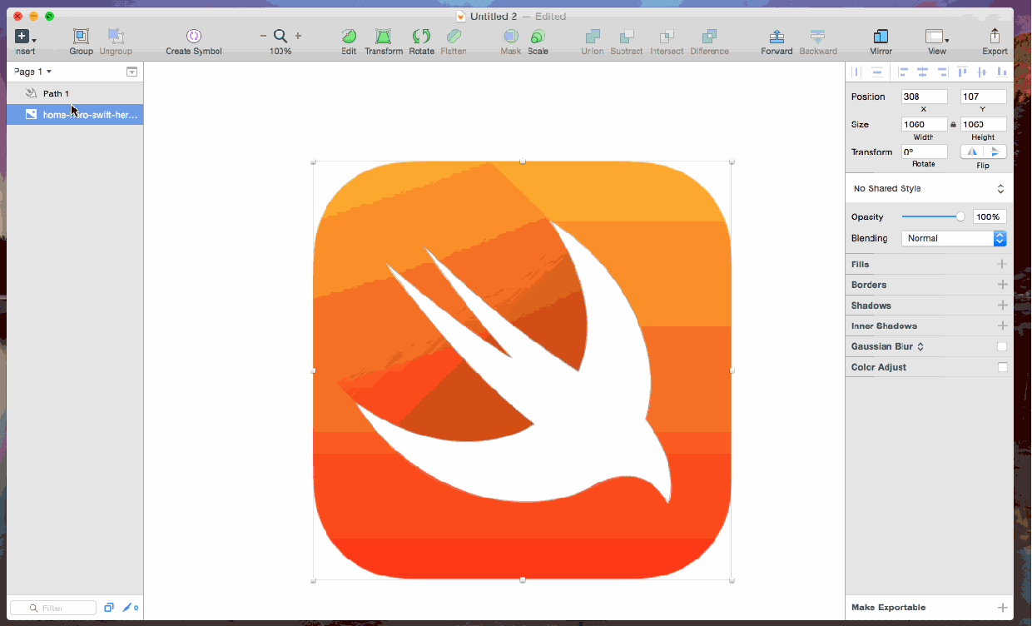1032x626 pixels.
Task: Add a new fill with plus button
Action: tap(1002, 265)
